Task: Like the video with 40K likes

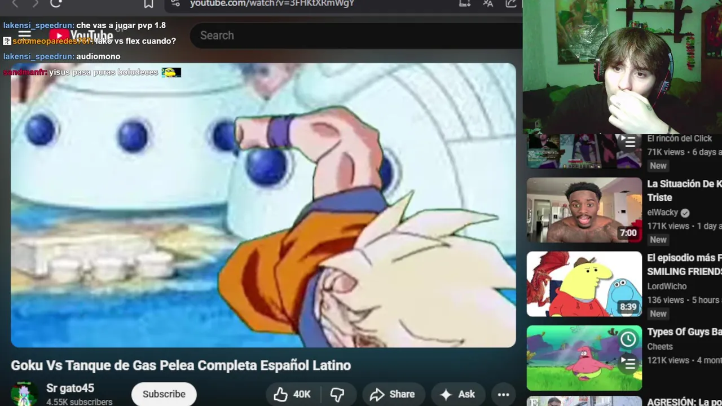Action: [x=292, y=394]
